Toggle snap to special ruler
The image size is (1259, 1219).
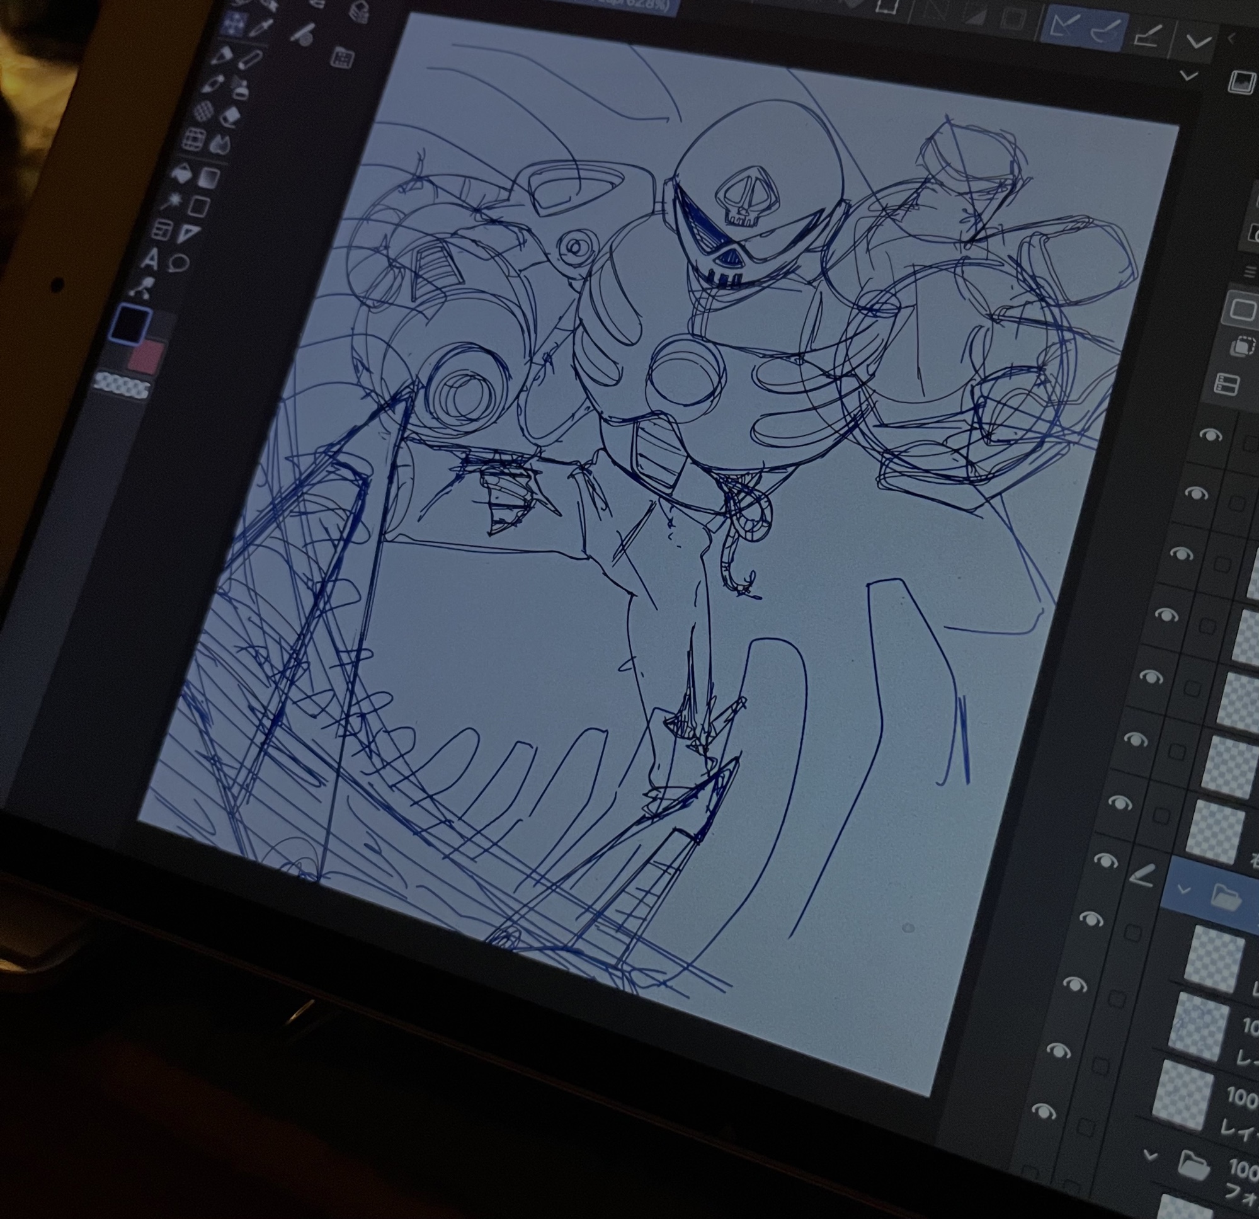pyautogui.click(x=1105, y=30)
